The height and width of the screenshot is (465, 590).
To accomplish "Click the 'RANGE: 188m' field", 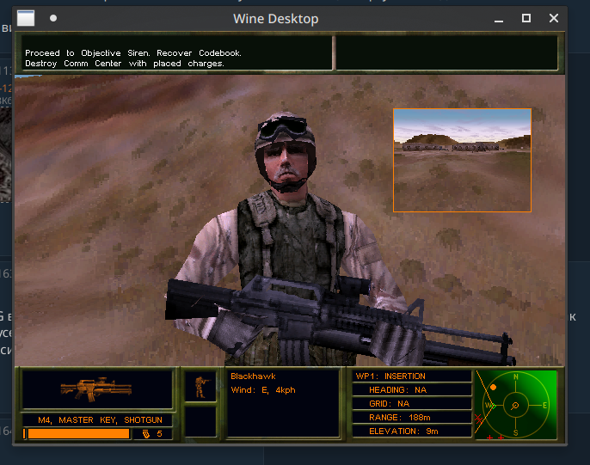I will click(412, 417).
